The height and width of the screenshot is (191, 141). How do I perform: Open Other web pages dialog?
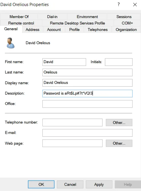click(119, 143)
